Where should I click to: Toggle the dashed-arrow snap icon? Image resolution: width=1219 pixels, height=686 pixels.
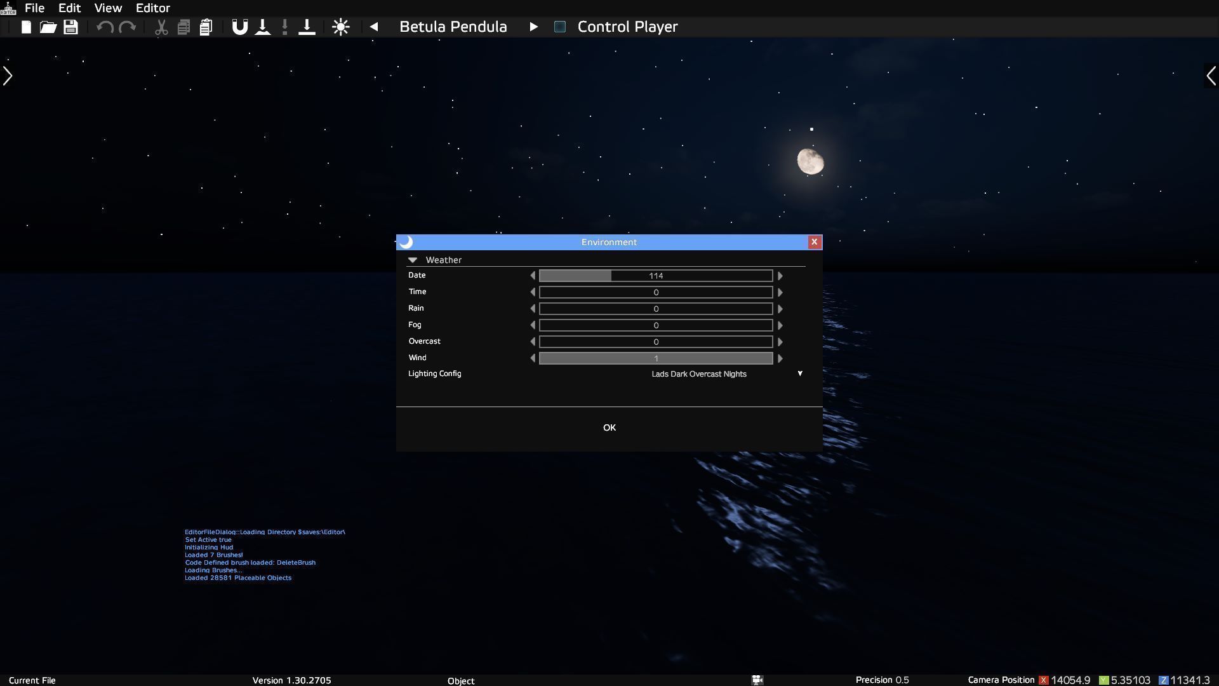pos(284,27)
